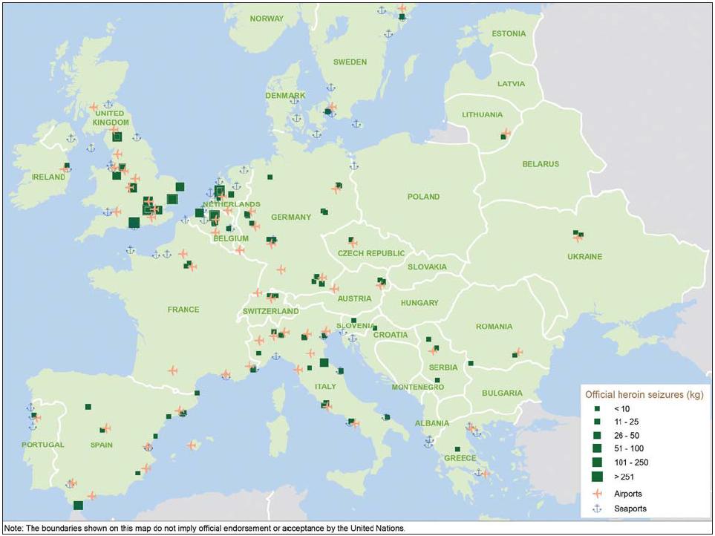Click the '51 - 100' legend square
The height and width of the screenshot is (536, 715).
click(x=598, y=449)
